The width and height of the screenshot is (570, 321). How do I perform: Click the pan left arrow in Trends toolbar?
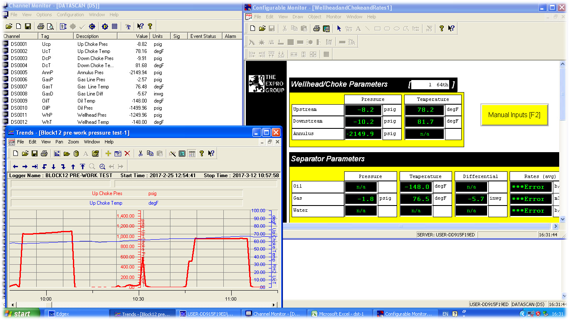pos(15,166)
